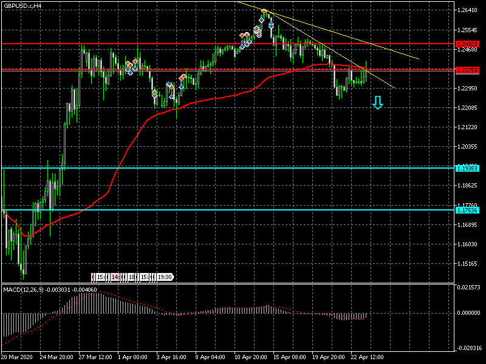The height and width of the screenshot is (364, 486).
Task: Click the 10 Apr 20:00 time axis label
Action: 251,357
